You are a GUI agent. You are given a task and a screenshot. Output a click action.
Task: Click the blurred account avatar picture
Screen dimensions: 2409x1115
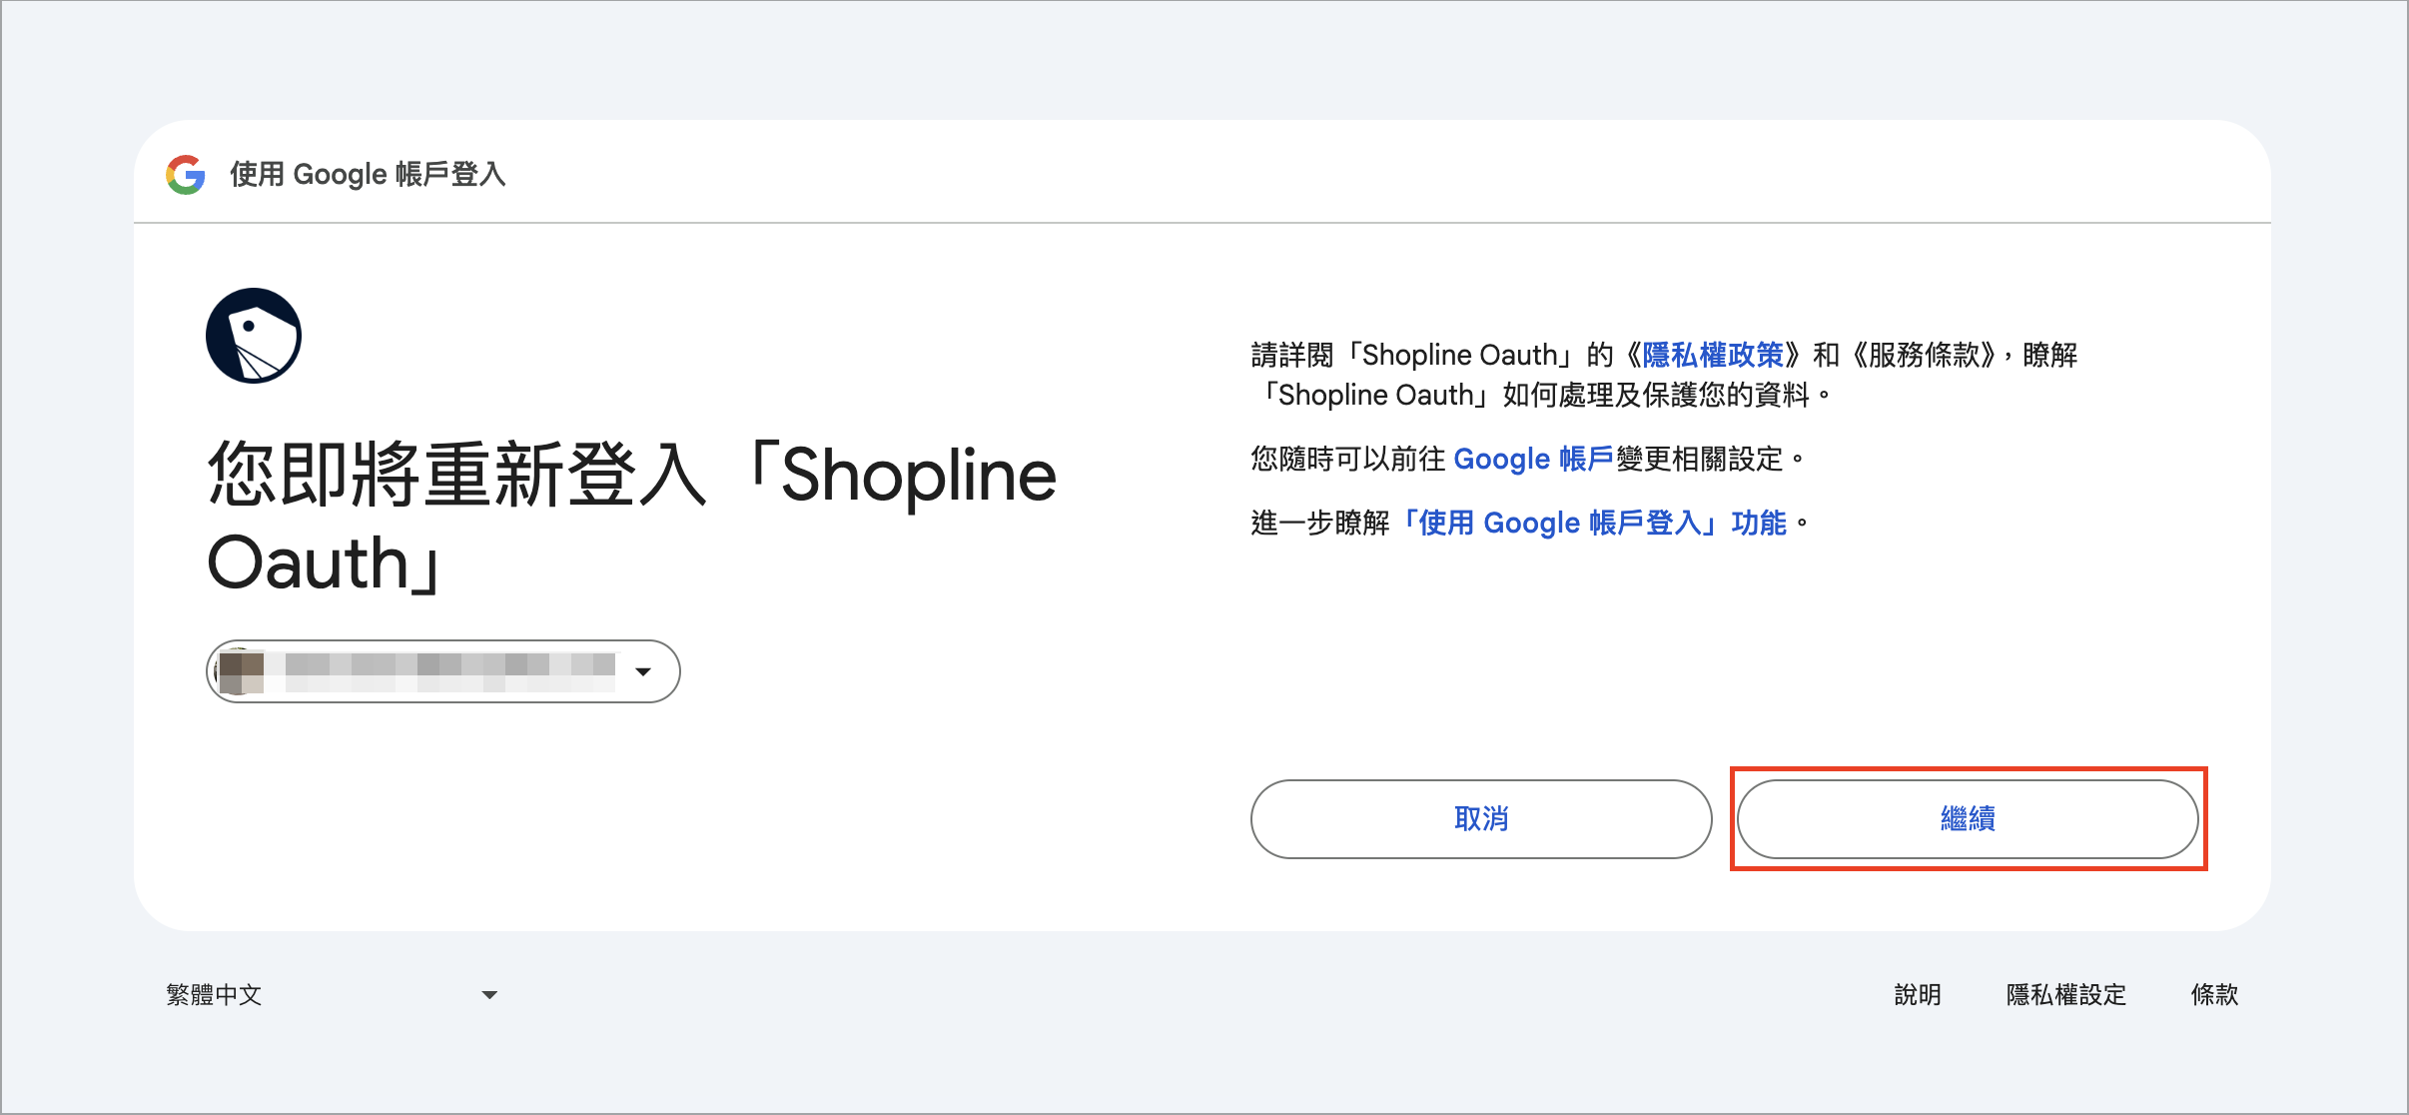tap(239, 671)
